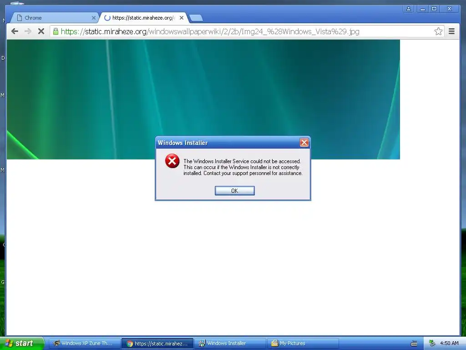This screenshot has height=350, width=466.
Task: Switch to Windows XP Zune Theme taskbar item
Action: point(84,344)
